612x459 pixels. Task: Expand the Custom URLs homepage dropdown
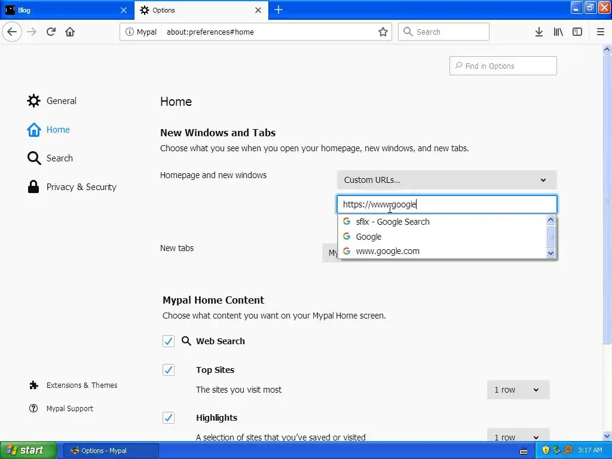[x=447, y=180]
